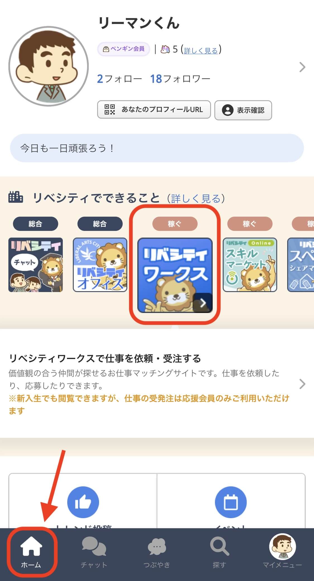Tap the blue calendar event icon
314x581 pixels.
231,502
